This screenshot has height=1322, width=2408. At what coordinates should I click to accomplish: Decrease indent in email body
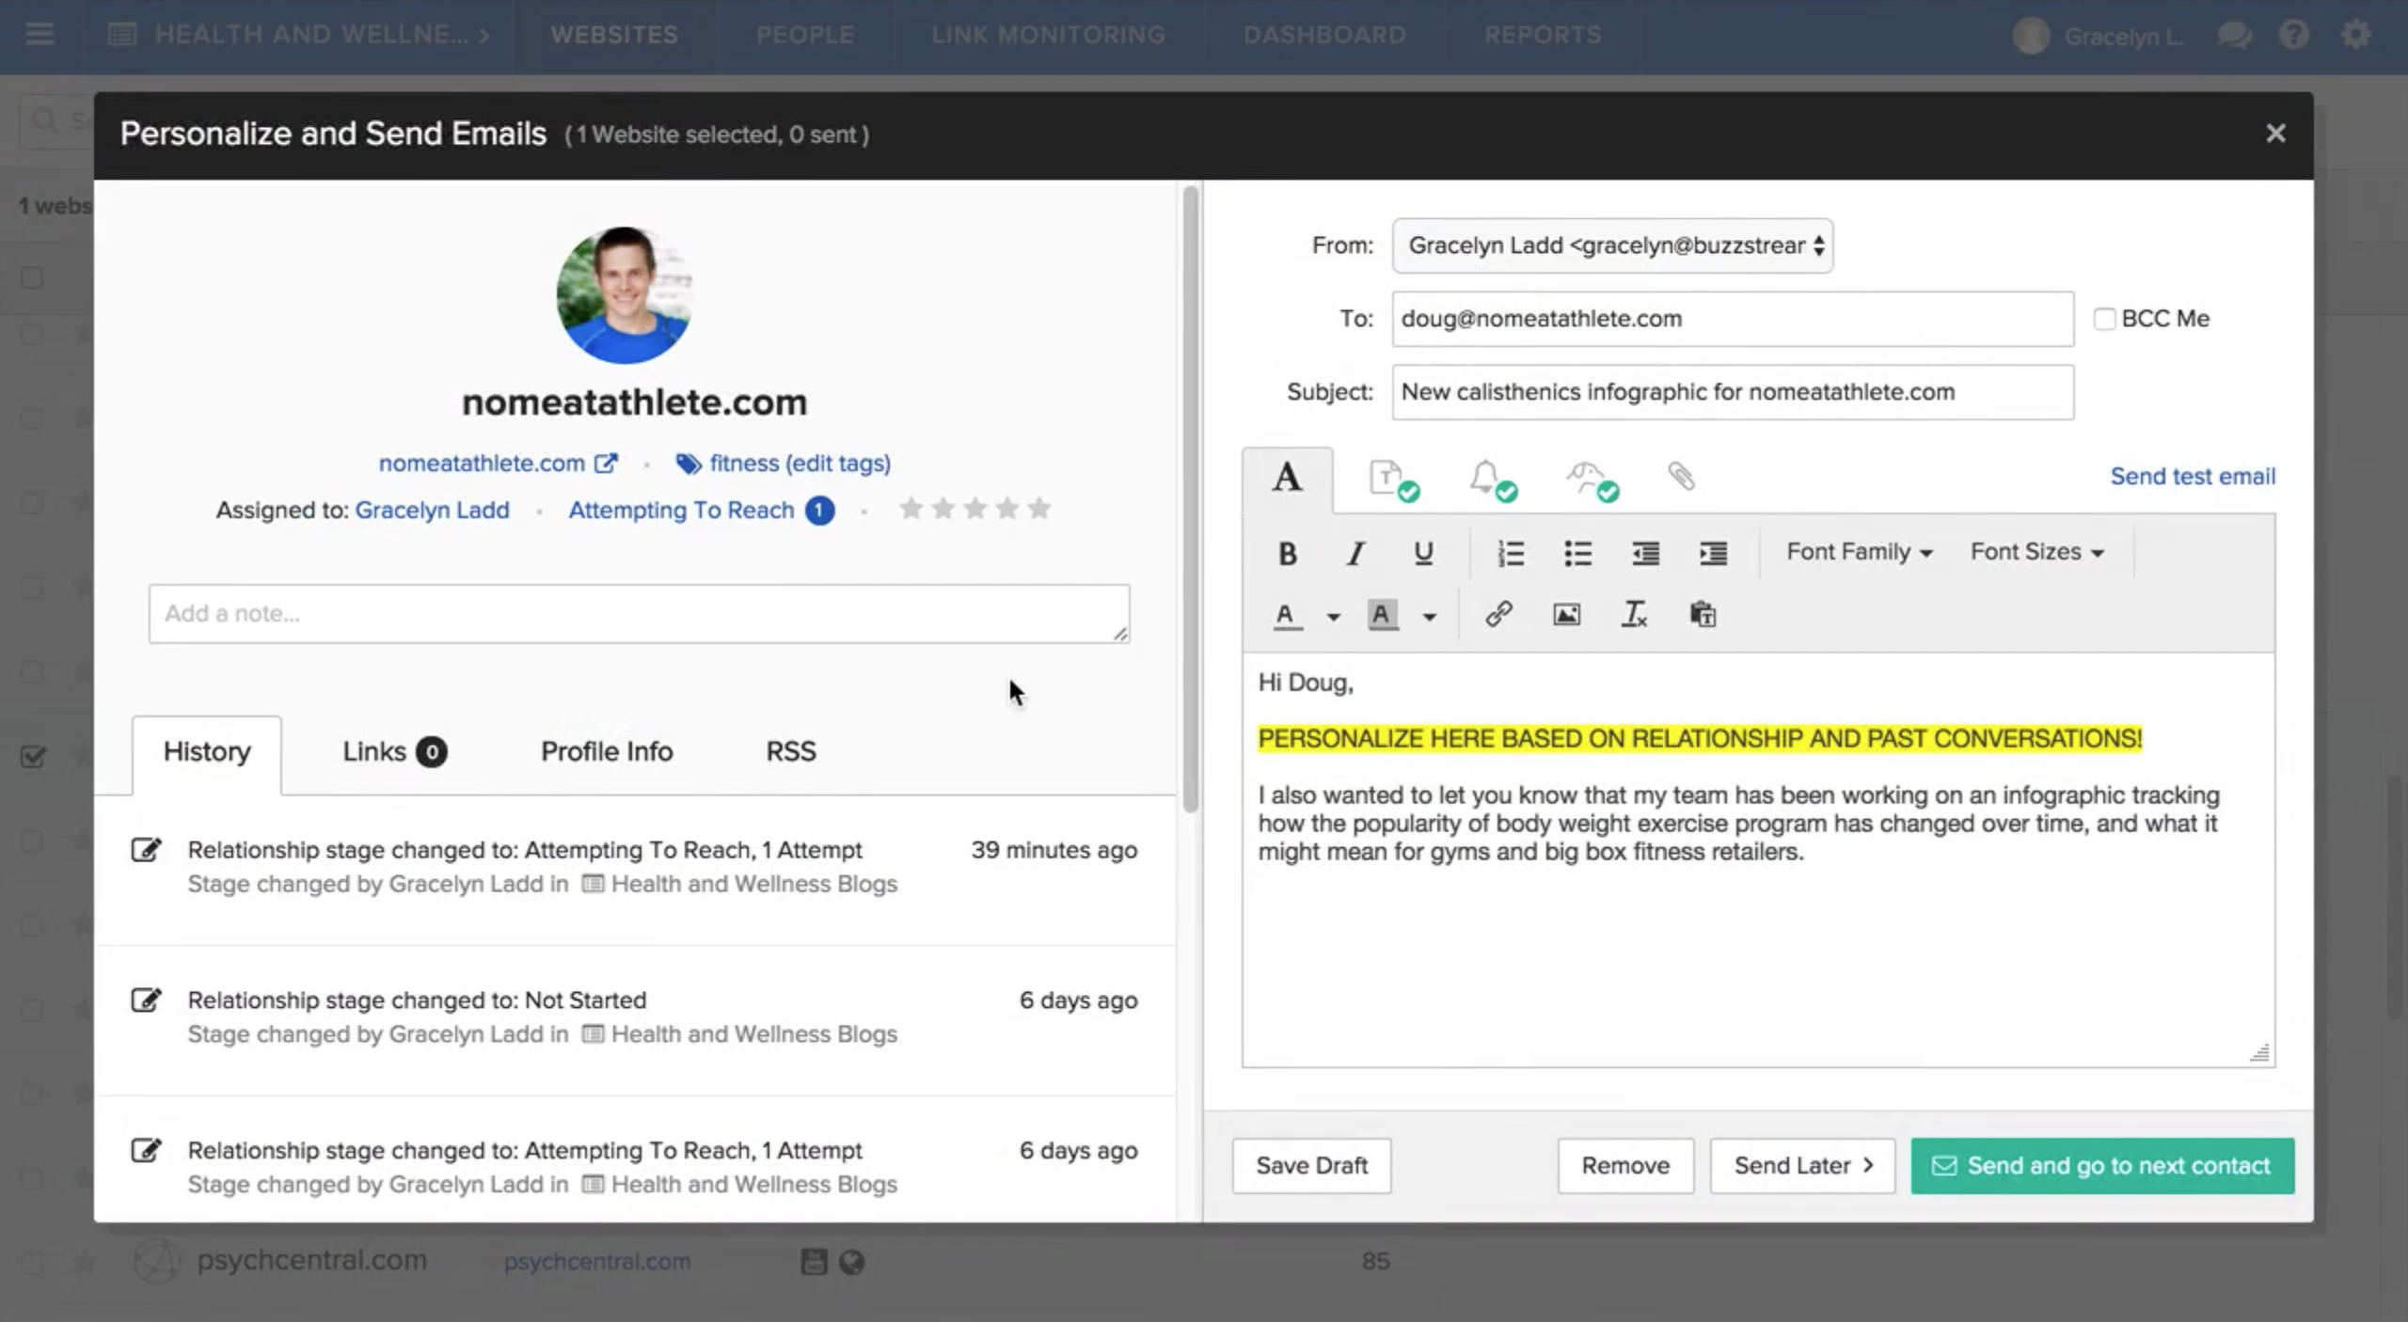(1645, 553)
